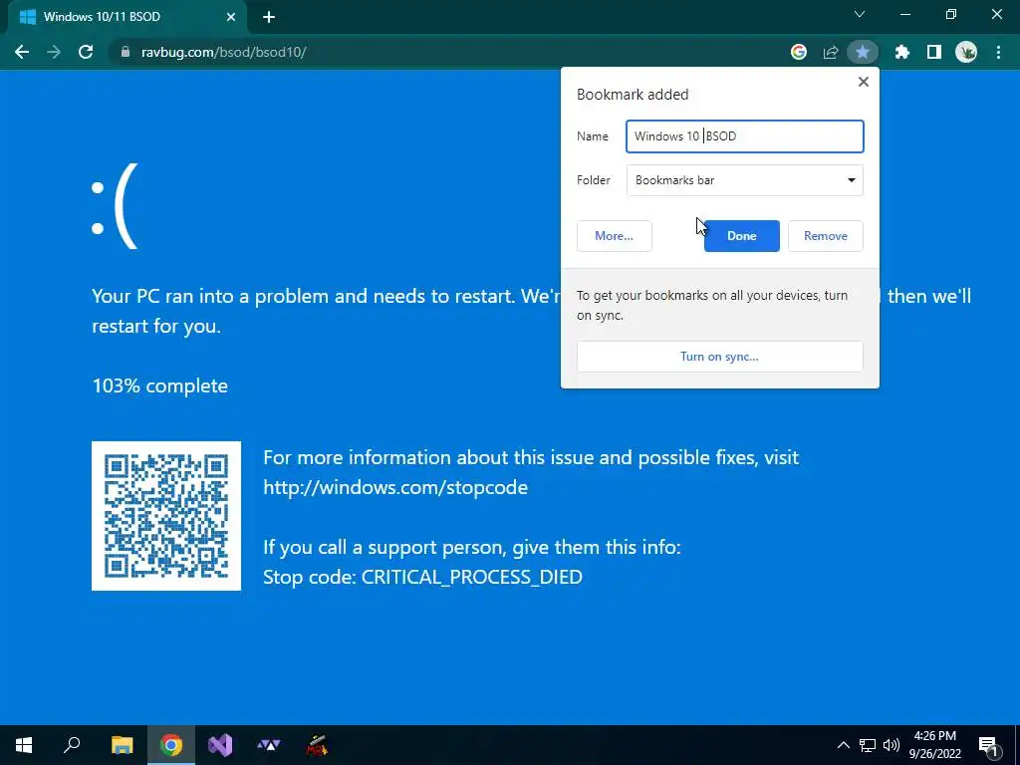Click the bookmark star icon
1020x765 pixels.
[x=863, y=52]
